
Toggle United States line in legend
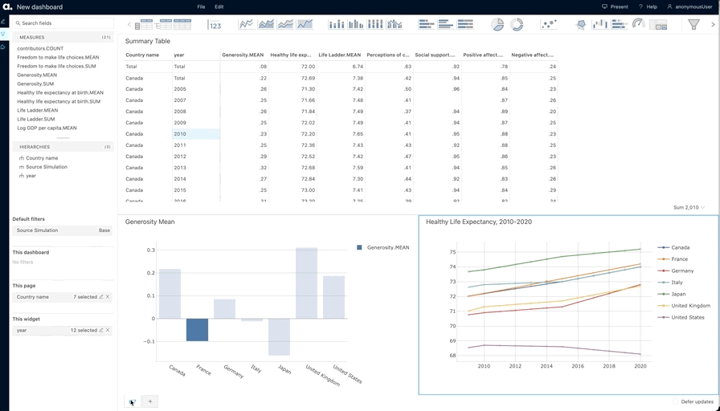click(x=681, y=317)
